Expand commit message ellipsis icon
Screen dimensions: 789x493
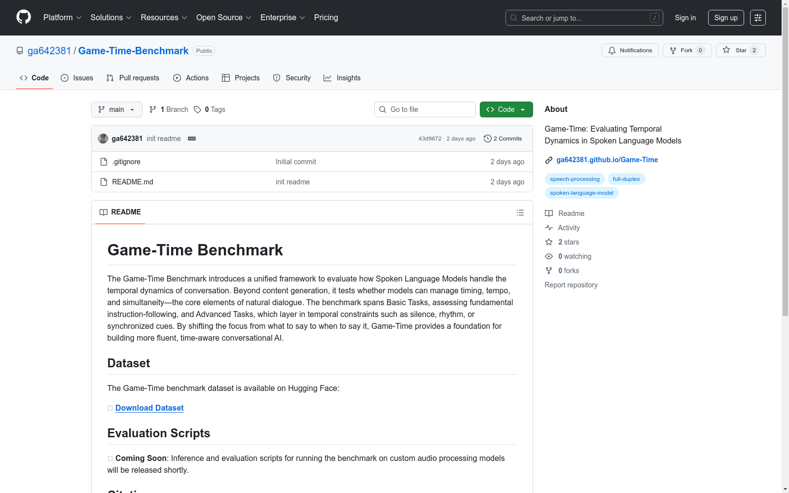[192, 139]
